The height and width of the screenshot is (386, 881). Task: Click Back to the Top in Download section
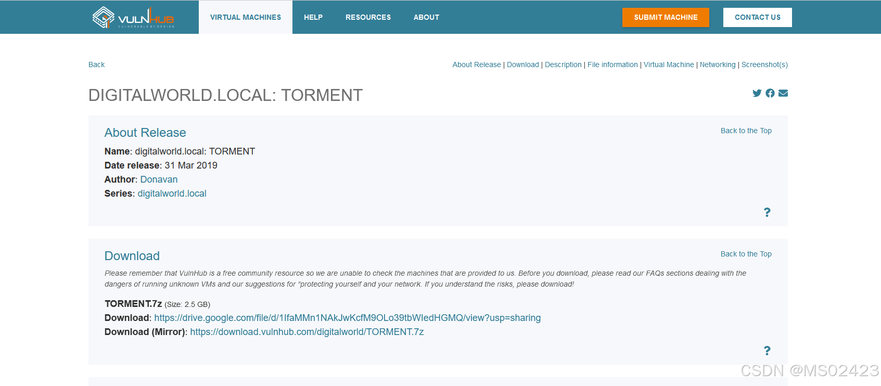point(746,254)
